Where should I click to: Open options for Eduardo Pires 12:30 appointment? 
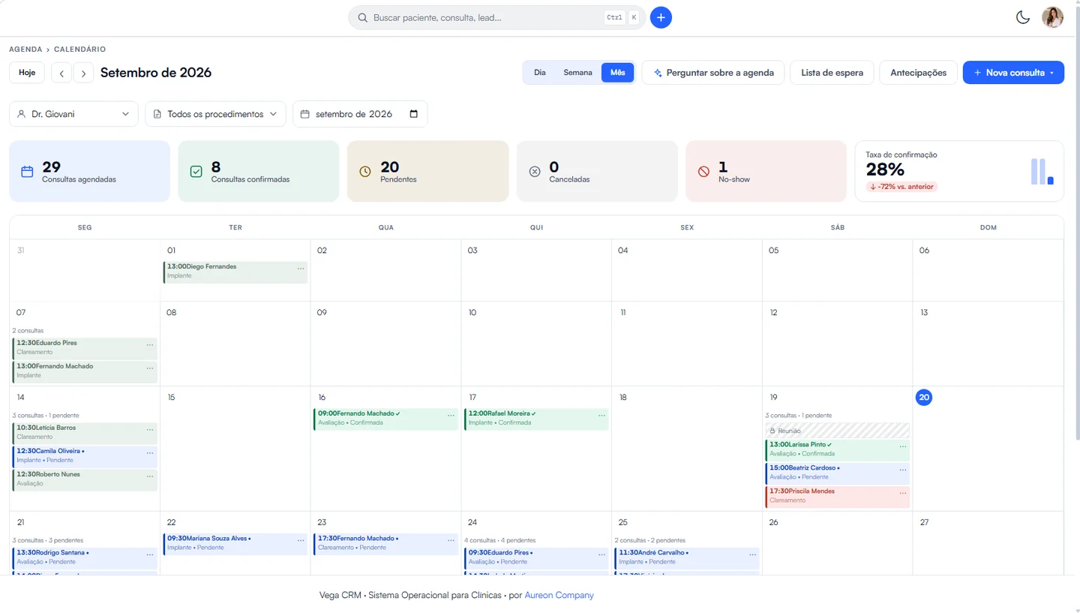click(x=150, y=344)
